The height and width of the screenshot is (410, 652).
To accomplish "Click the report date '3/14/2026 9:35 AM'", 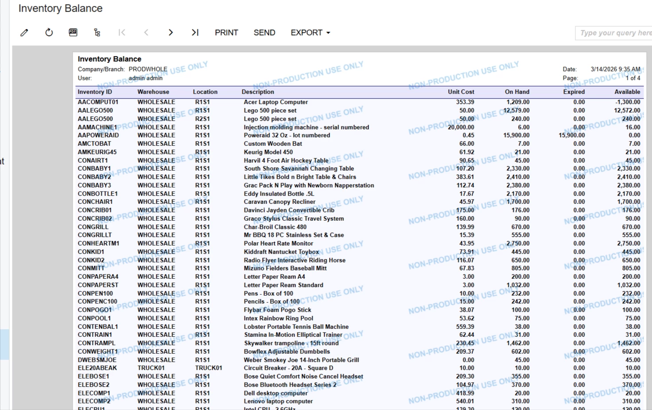I will point(615,69).
